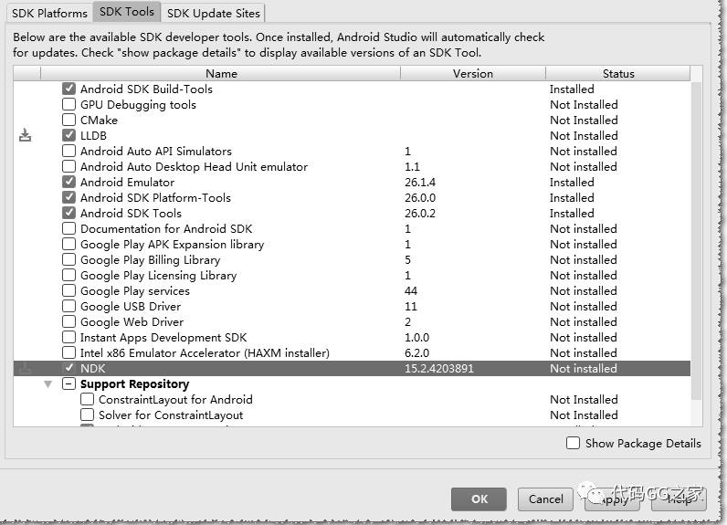
Task: Click the Status column header
Action: (x=618, y=73)
